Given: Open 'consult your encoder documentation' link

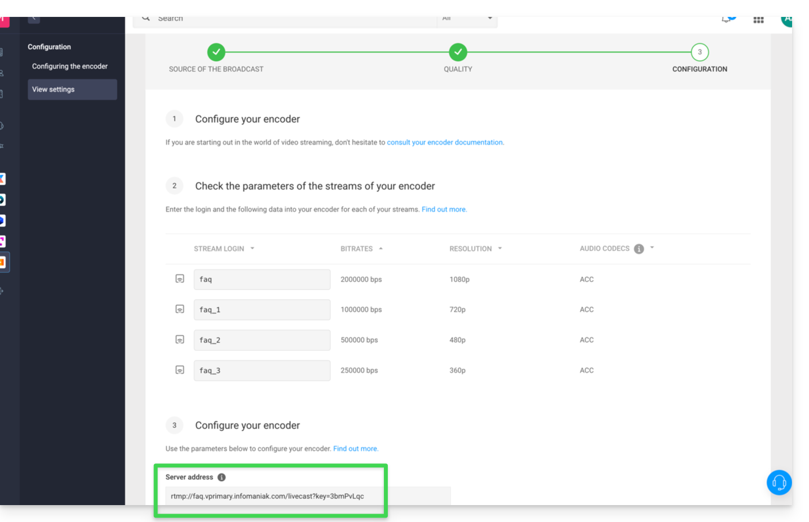Looking at the screenshot, I should coord(445,143).
